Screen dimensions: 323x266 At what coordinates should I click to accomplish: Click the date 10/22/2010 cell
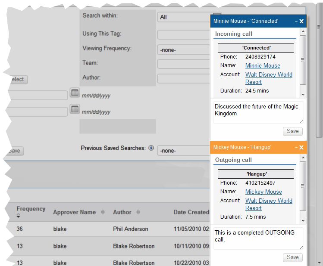[x=191, y=263]
